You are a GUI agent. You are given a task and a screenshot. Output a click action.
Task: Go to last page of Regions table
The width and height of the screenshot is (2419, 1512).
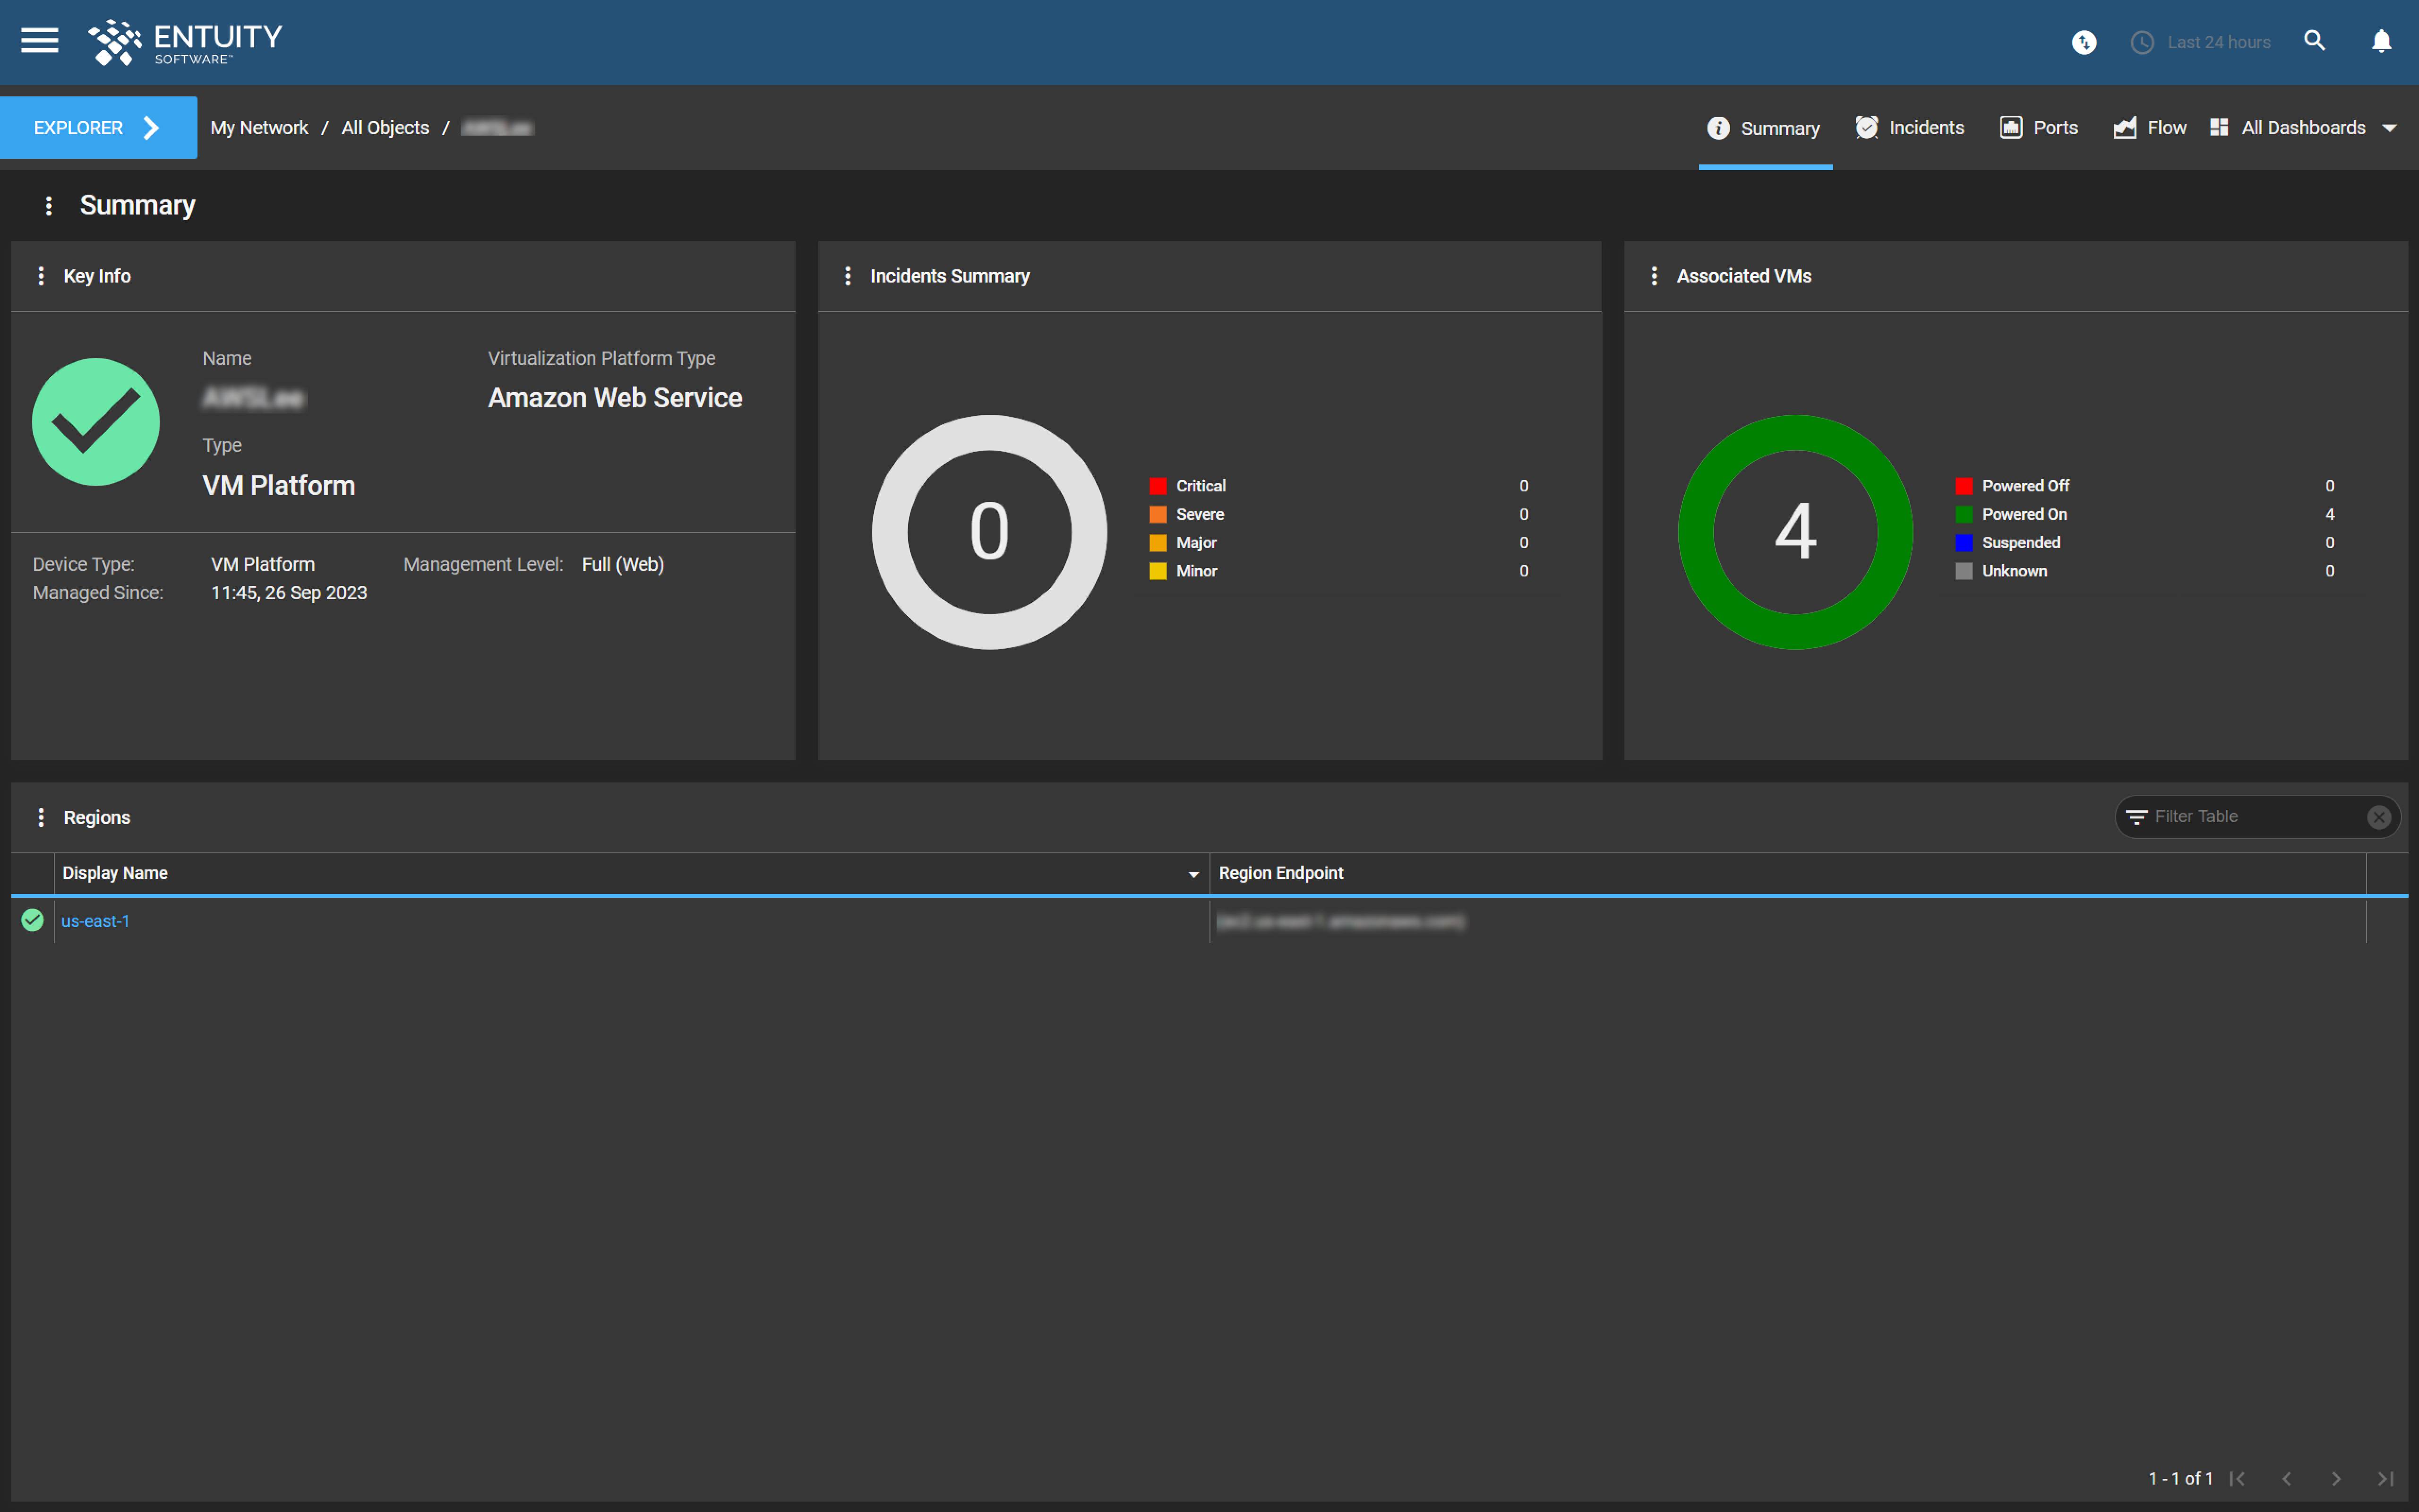[2385, 1478]
